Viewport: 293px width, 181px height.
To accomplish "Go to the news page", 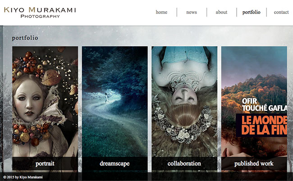I will pyautogui.click(x=191, y=12).
